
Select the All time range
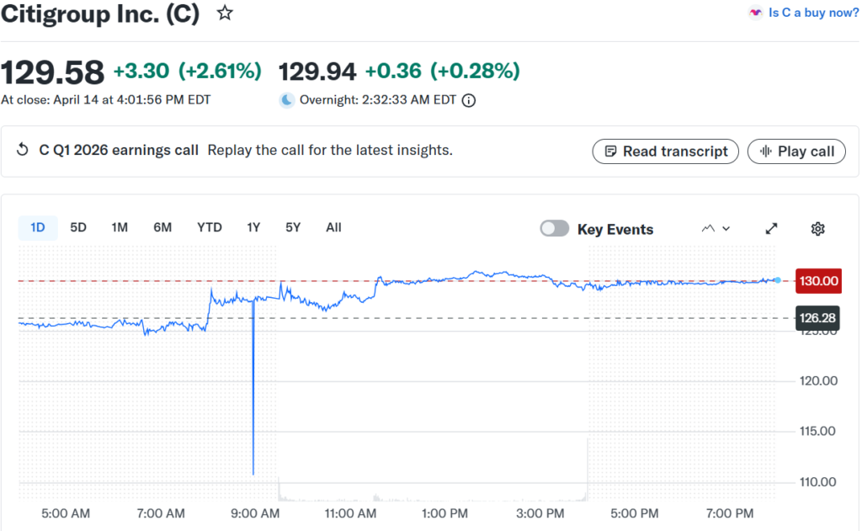(x=333, y=227)
